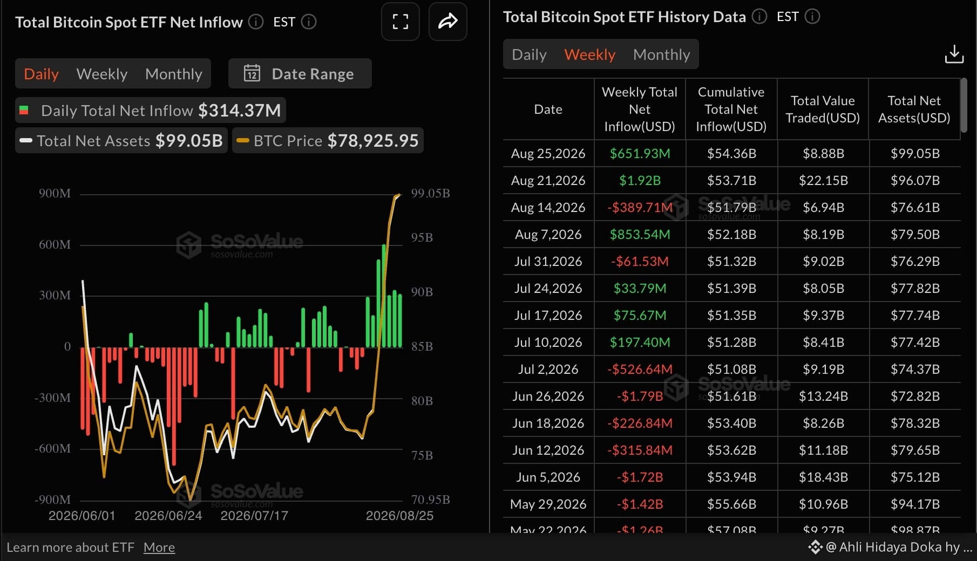Click info icon beside Net Inflow title
The height and width of the screenshot is (561, 977).
point(256,22)
